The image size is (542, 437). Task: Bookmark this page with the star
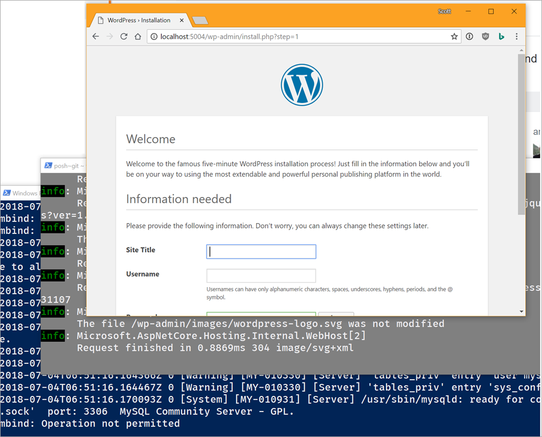pyautogui.click(x=454, y=36)
